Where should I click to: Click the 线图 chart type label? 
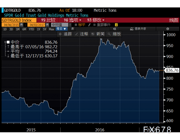(x=174, y=20)
